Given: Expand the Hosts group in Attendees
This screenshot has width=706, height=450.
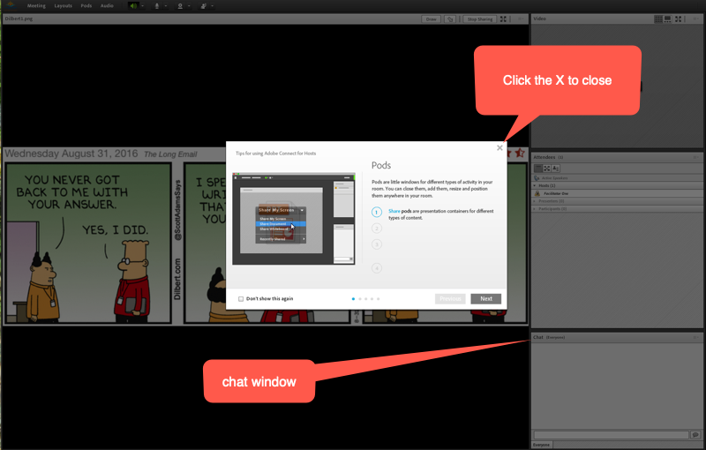Looking at the screenshot, I should tap(535, 186).
